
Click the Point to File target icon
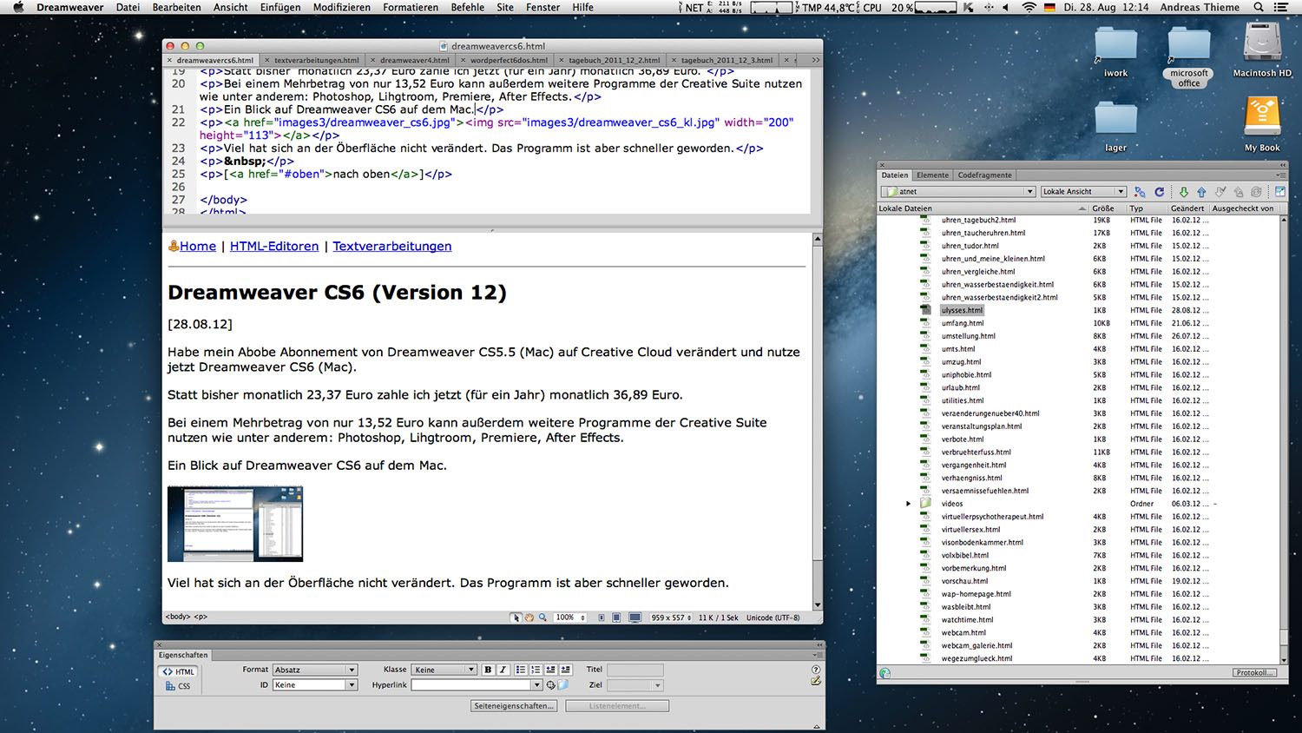tap(551, 685)
